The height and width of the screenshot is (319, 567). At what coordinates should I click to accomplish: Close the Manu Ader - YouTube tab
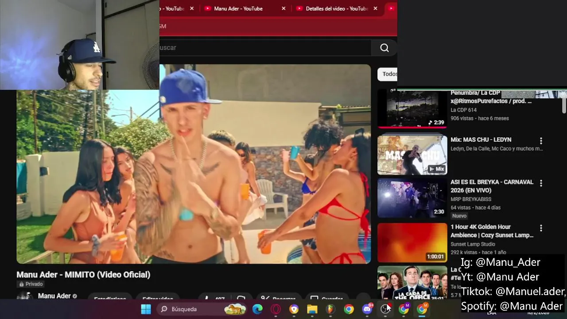pyautogui.click(x=283, y=8)
